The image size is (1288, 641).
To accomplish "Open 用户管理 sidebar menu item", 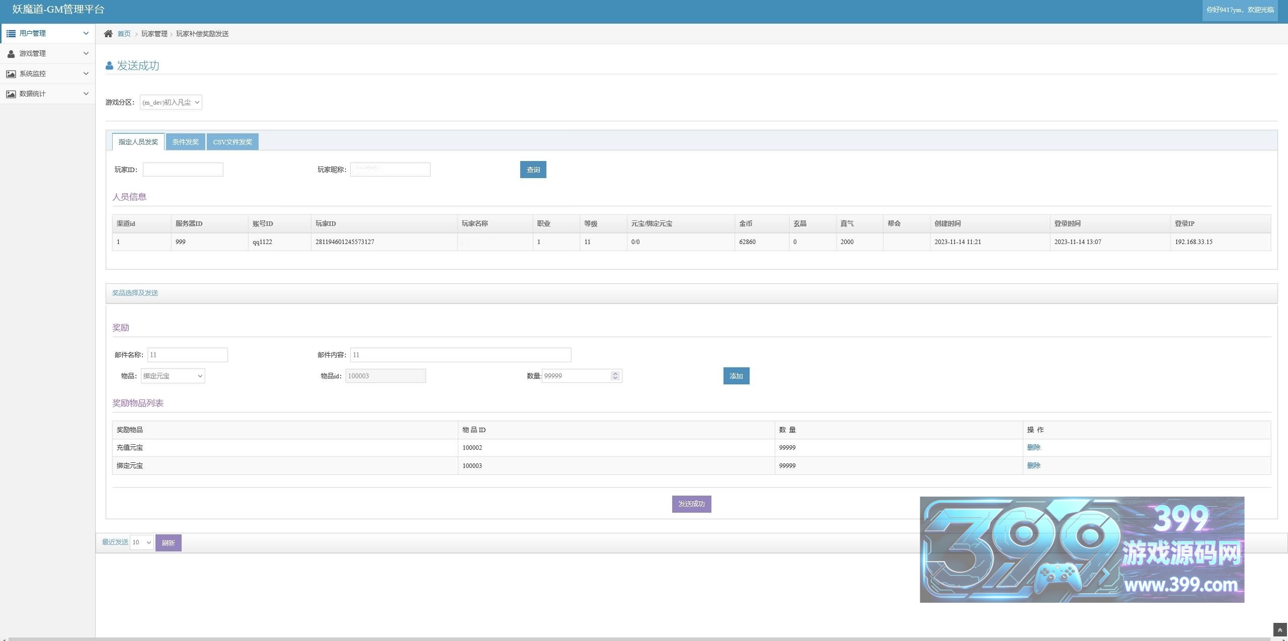I will click(48, 33).
